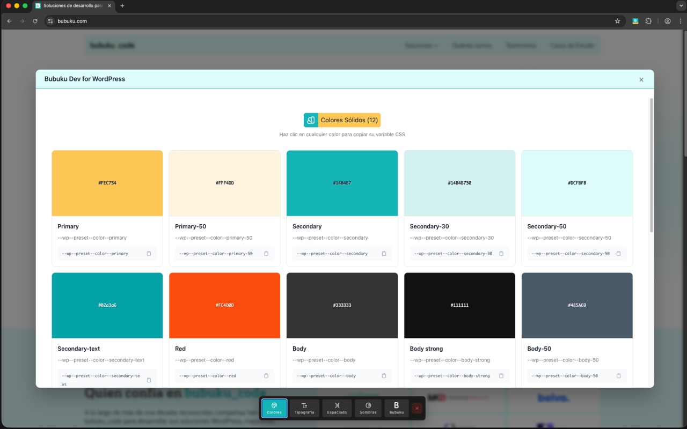687x429 pixels.
Task: Click the "Bubuku Dev for WordPress" modal title
Action: pyautogui.click(x=85, y=79)
